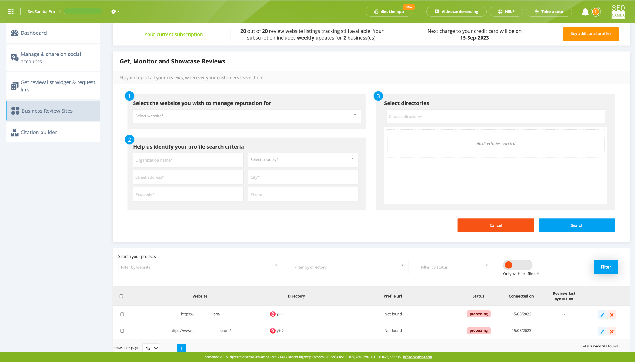Edit the https://www.p… row with pencil icon
Viewport: 635px width, 362px height.
coord(602,331)
